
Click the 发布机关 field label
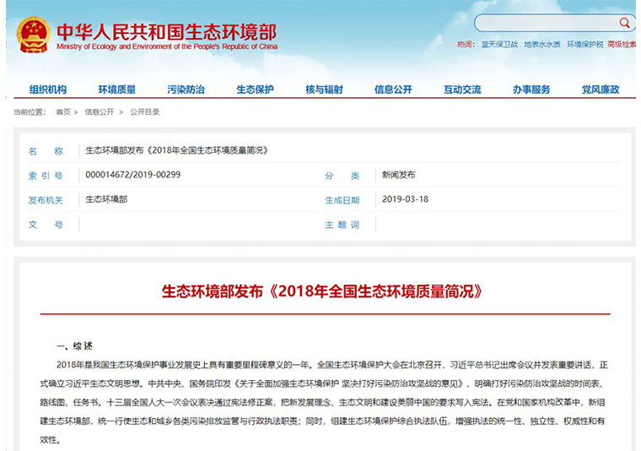pos(46,200)
